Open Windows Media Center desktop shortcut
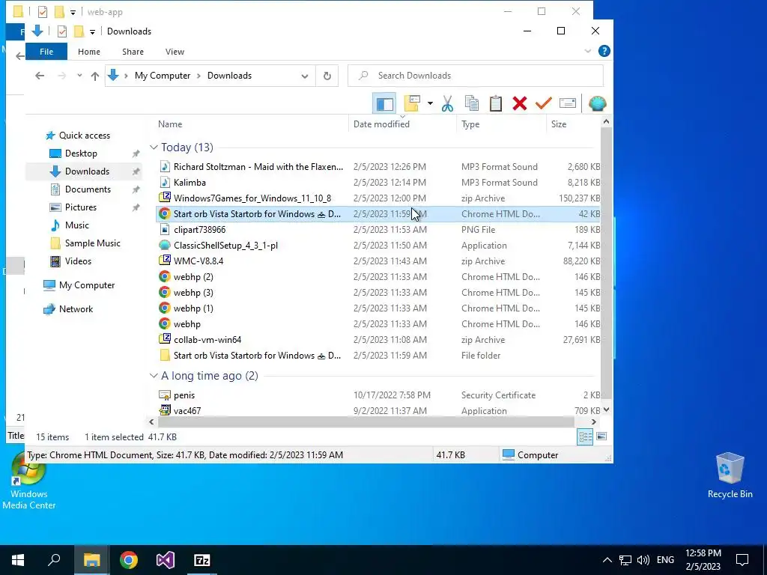 [x=29, y=481]
